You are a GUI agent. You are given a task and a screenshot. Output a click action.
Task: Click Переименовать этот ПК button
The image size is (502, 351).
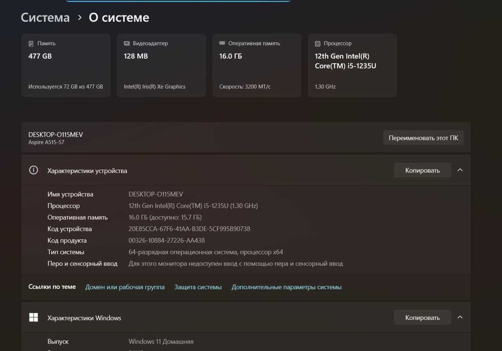(x=423, y=138)
